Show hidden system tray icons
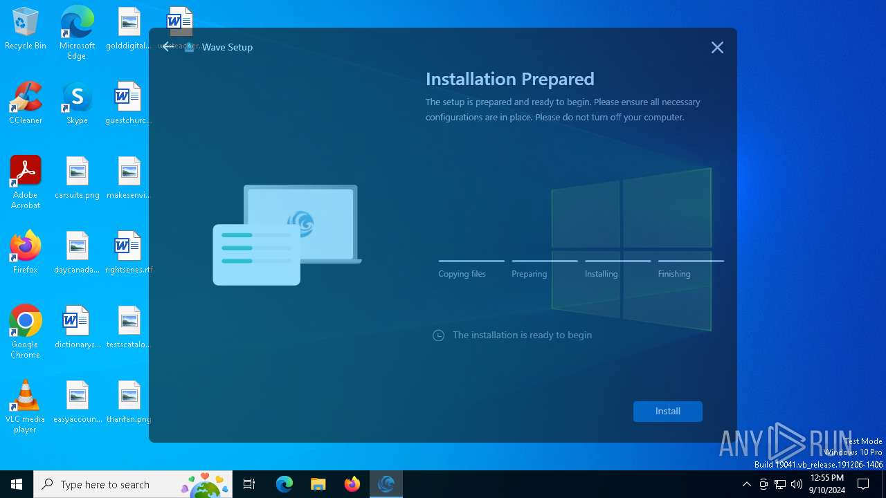The height and width of the screenshot is (498, 886). click(x=746, y=484)
